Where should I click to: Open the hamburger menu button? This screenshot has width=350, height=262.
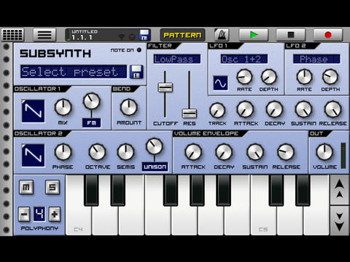click(x=44, y=35)
